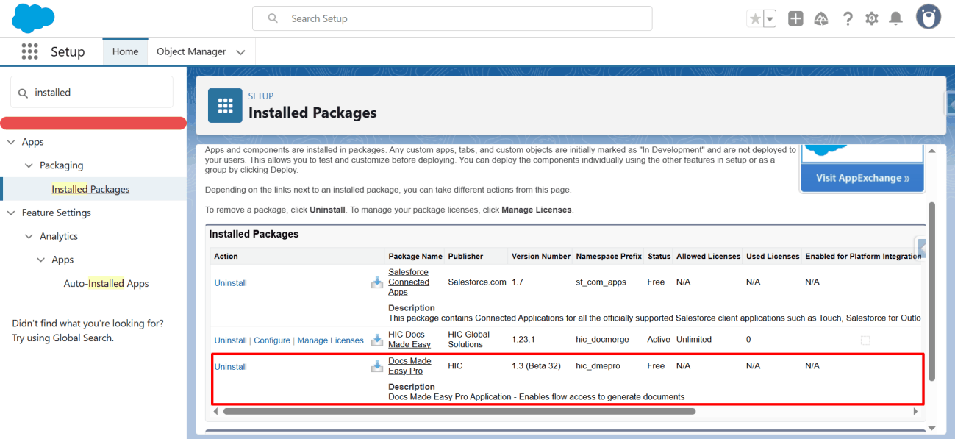
Task: Click the scroll-up arrow of page scrollbar
Action: [x=932, y=150]
